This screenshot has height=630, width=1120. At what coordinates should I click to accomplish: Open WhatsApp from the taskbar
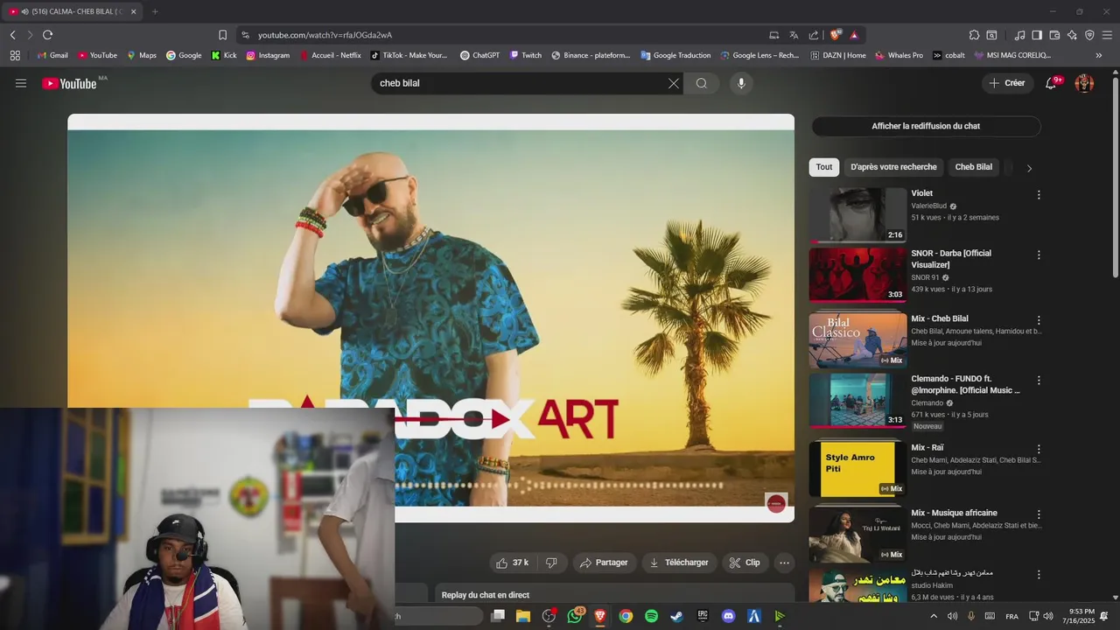click(x=575, y=616)
